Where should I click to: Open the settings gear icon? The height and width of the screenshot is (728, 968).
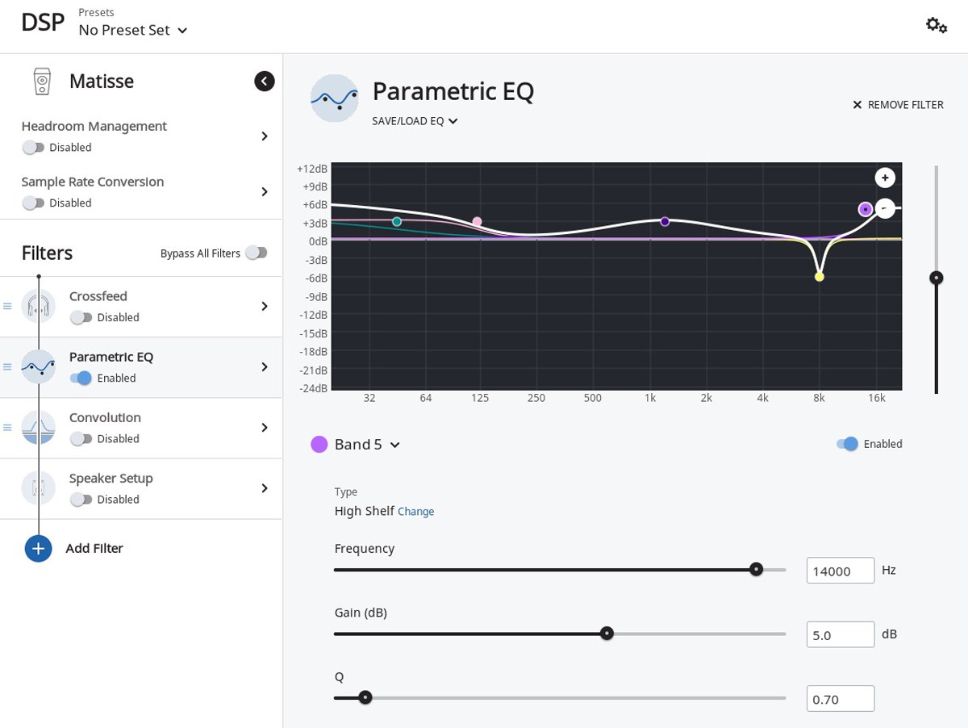pyautogui.click(x=936, y=25)
